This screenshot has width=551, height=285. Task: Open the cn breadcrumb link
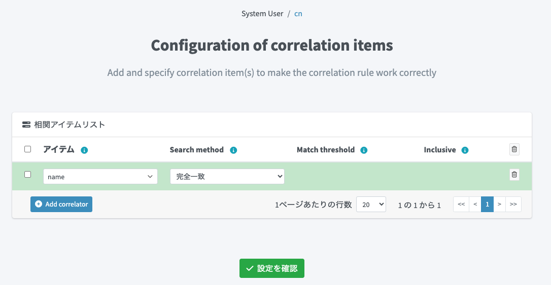(298, 14)
